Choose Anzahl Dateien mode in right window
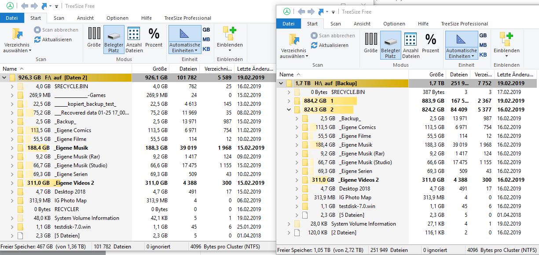 tap(411, 45)
